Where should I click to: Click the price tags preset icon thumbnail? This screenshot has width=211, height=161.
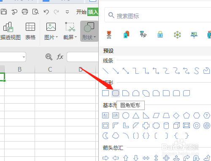coord(126,35)
